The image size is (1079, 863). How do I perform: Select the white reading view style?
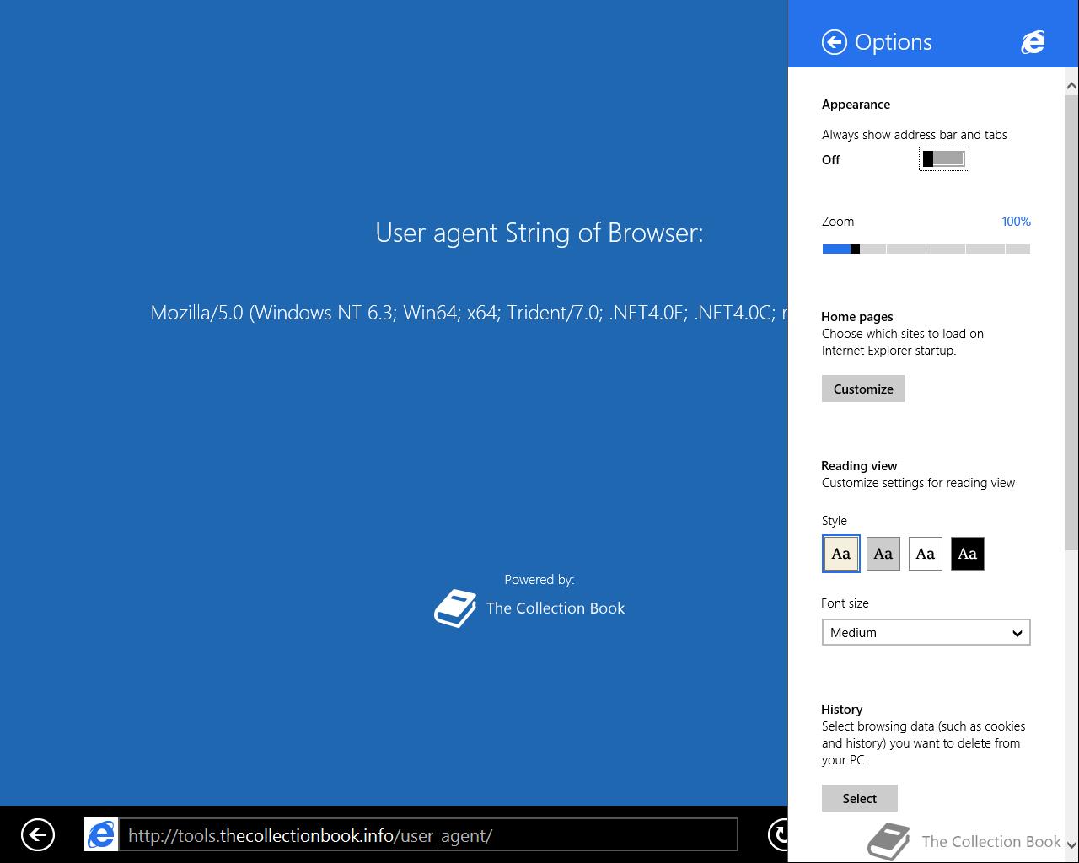pyautogui.click(x=926, y=554)
